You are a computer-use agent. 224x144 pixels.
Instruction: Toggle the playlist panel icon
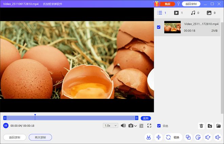(x=141, y=126)
